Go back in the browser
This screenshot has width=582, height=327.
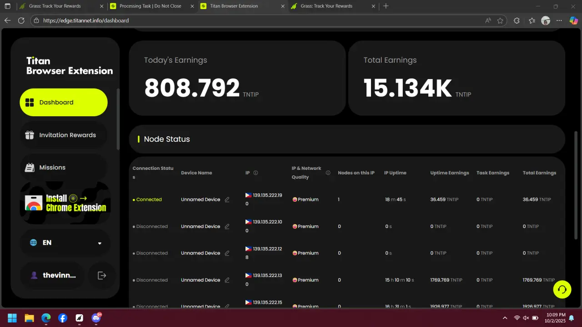(7, 20)
